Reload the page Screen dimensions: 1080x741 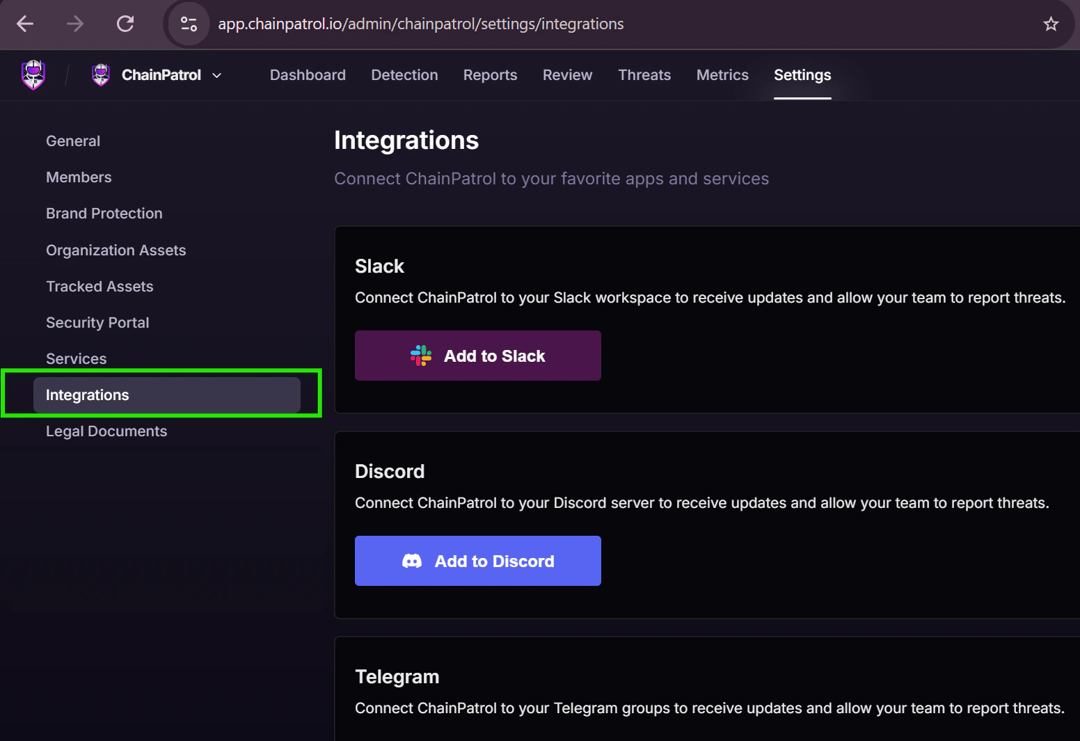[125, 24]
